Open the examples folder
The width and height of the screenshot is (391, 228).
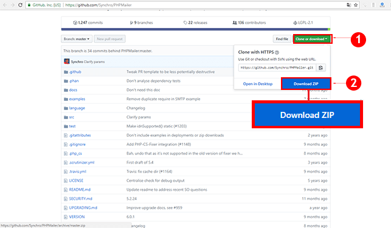click(77, 99)
